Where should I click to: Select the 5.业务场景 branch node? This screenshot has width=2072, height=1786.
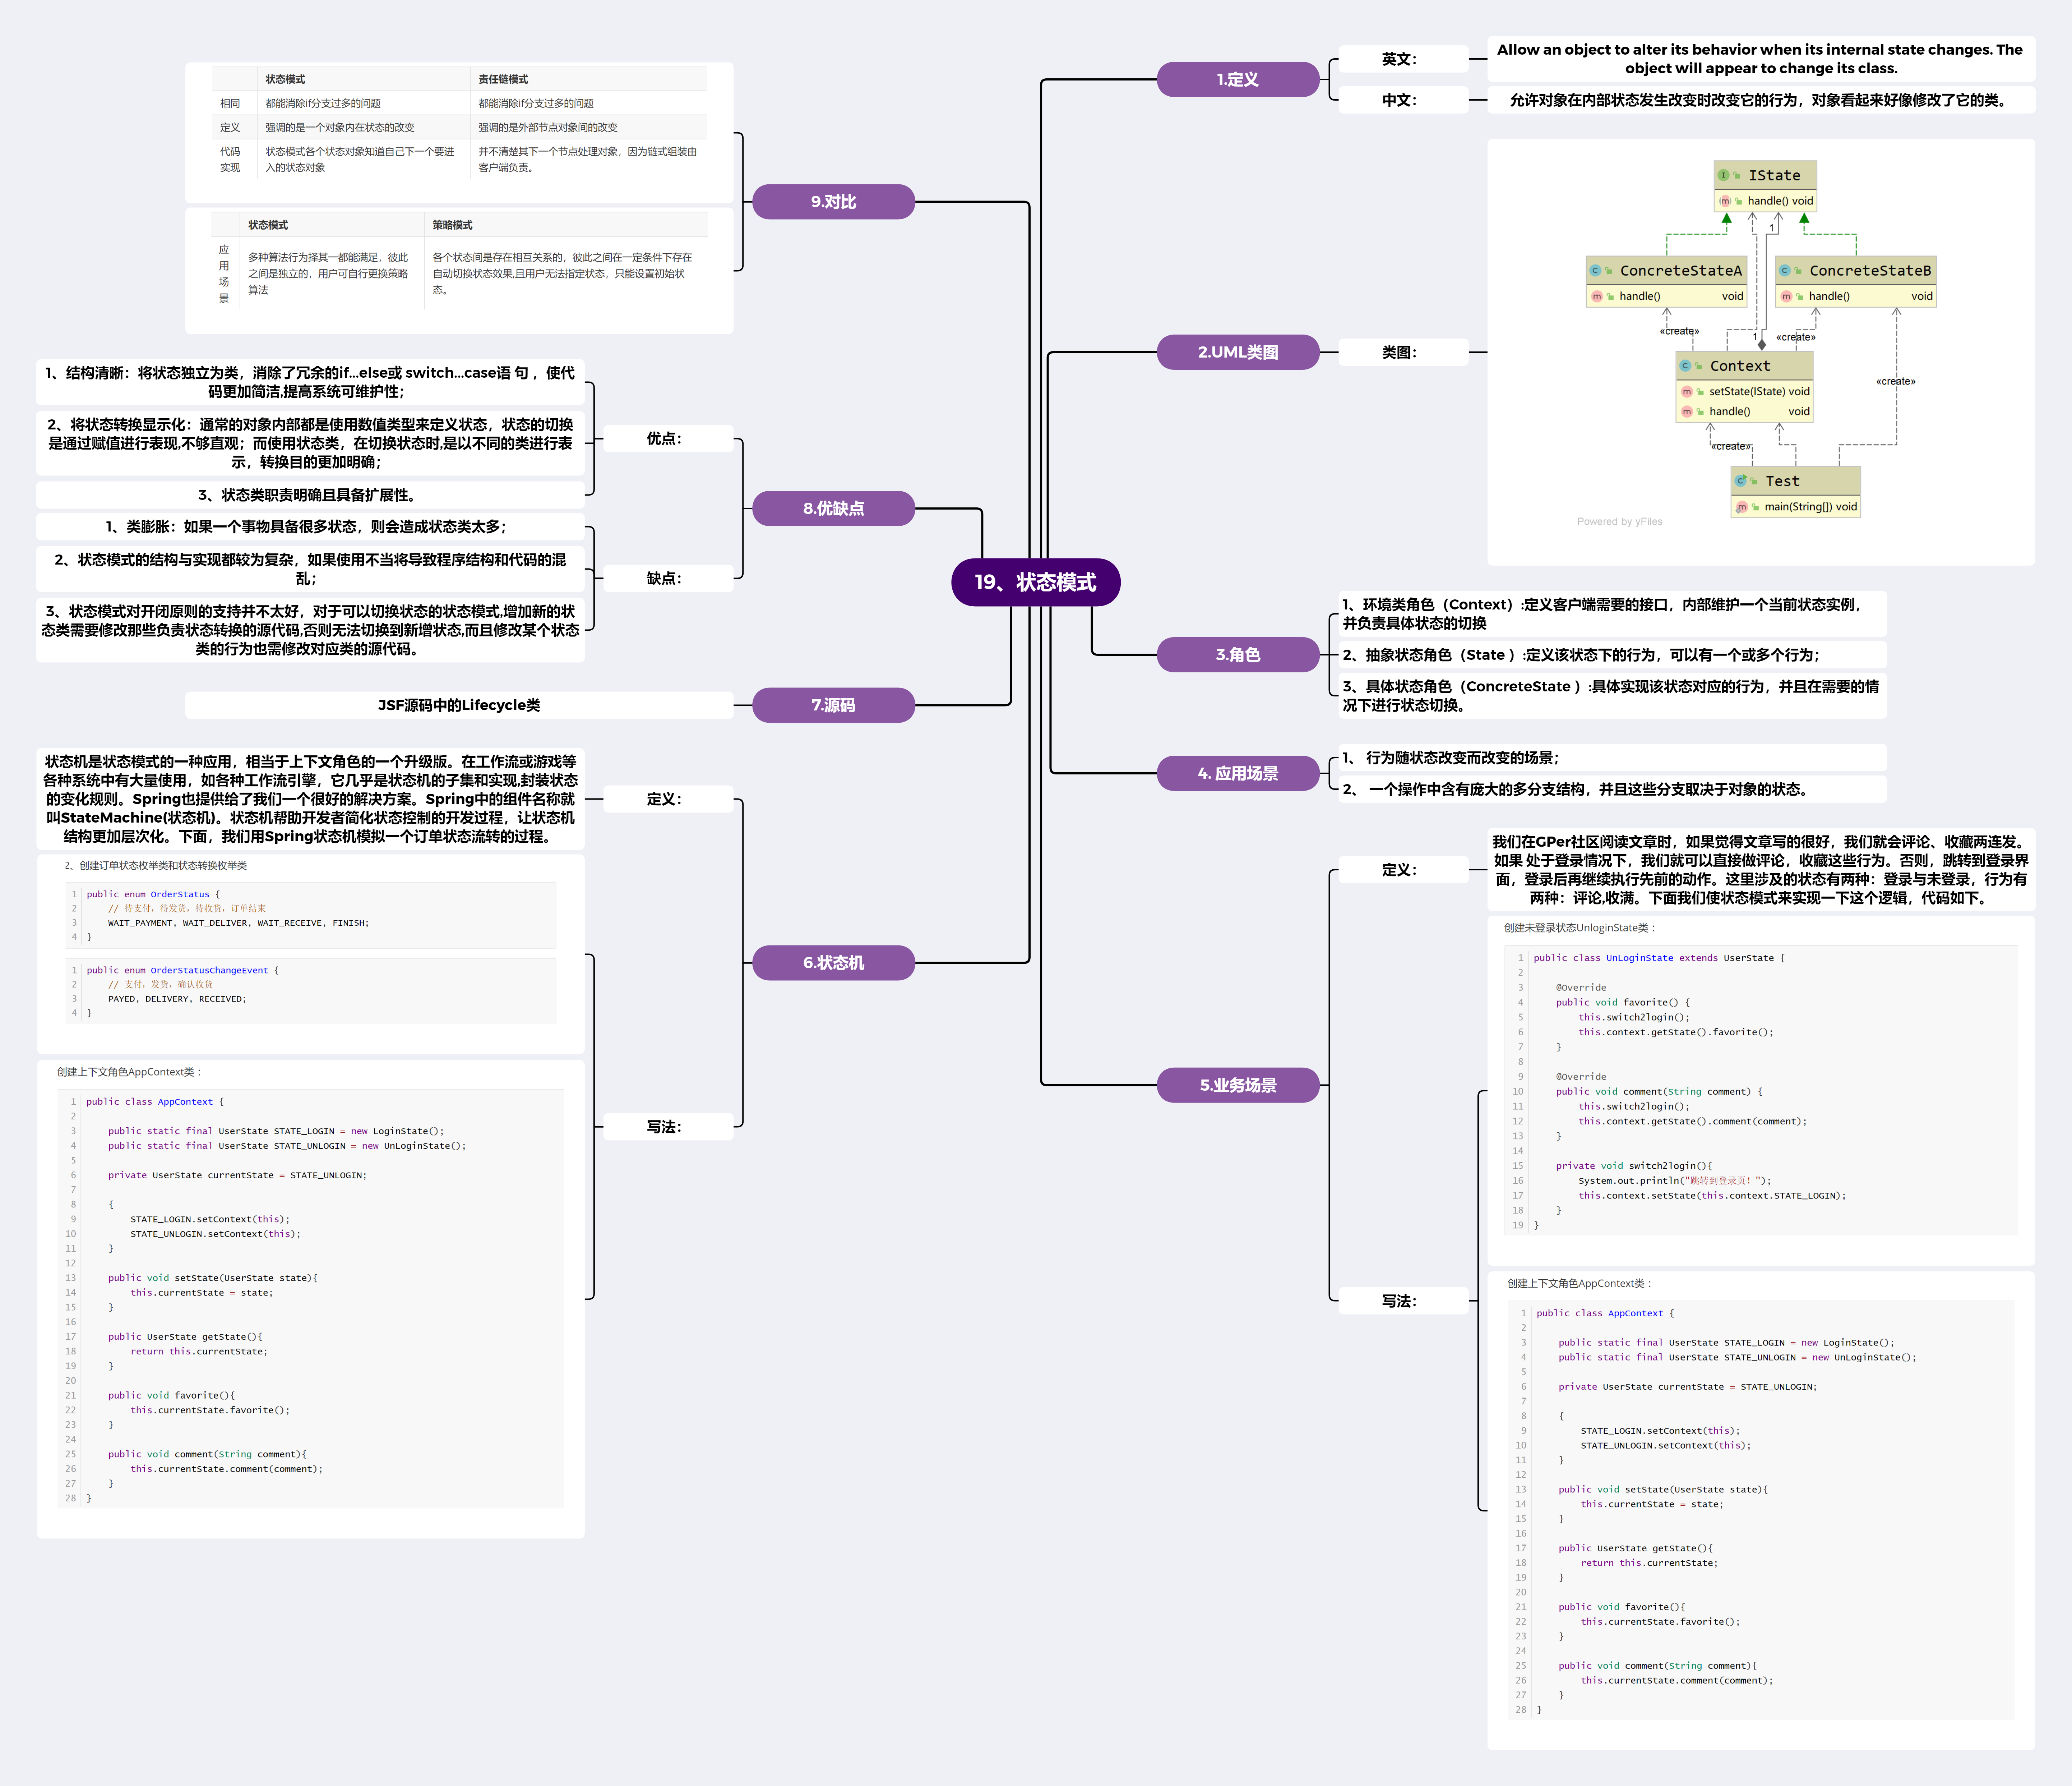coord(1238,1086)
